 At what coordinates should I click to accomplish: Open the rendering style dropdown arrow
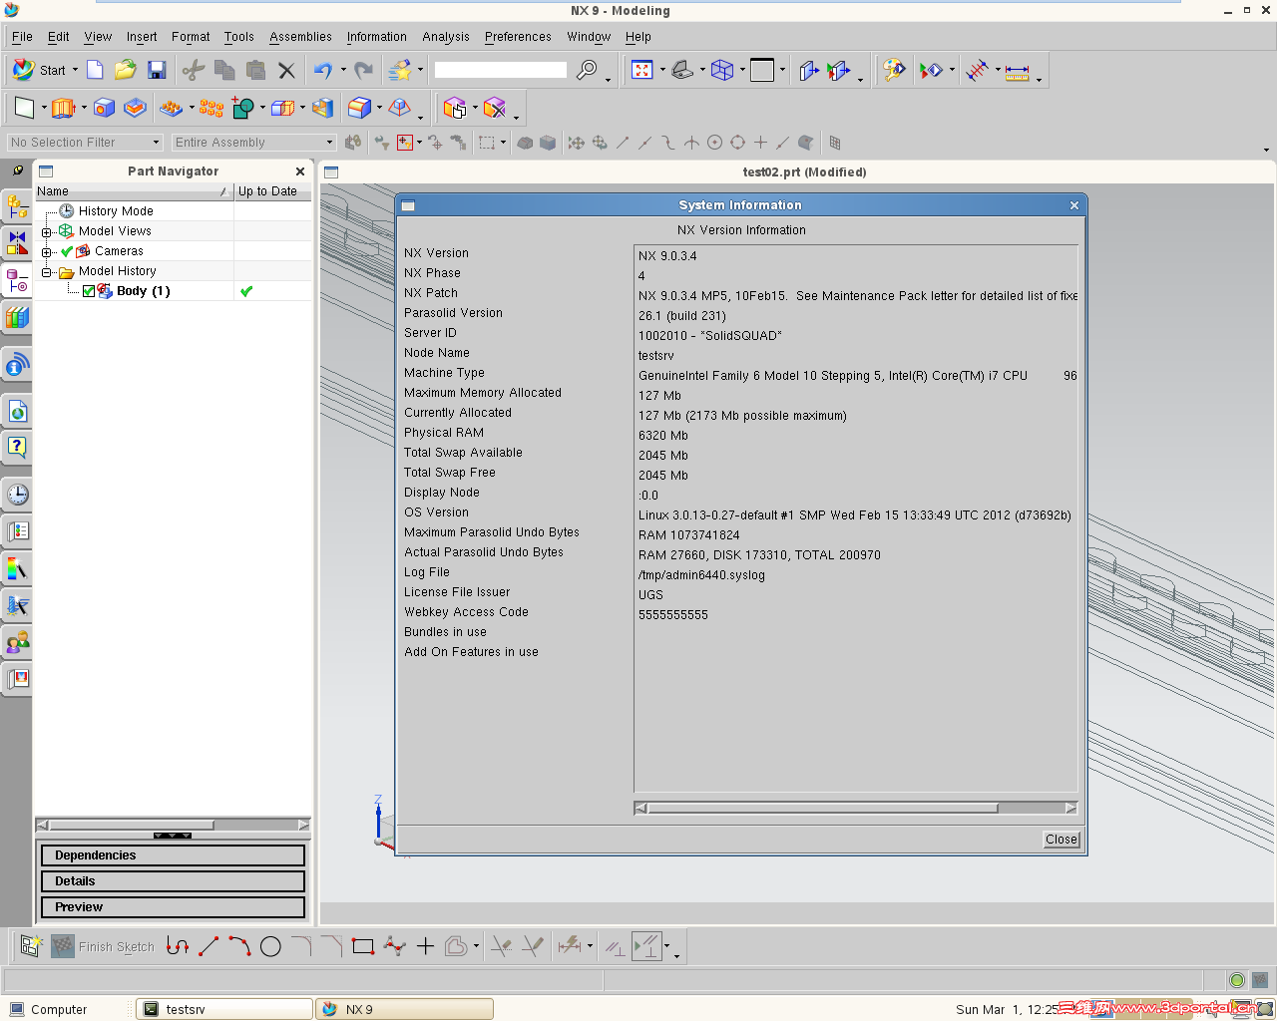[742, 70]
